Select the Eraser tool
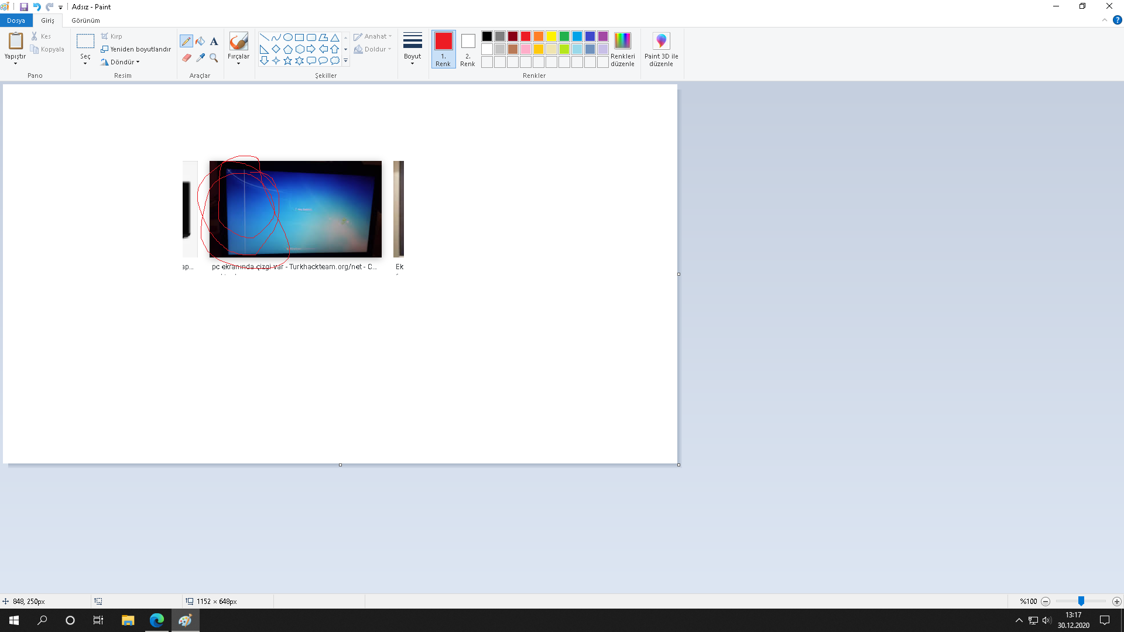 coord(186,58)
